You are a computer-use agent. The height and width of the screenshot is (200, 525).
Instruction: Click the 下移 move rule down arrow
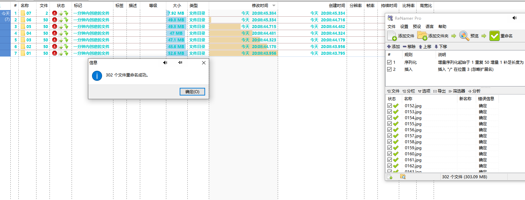tap(436, 47)
